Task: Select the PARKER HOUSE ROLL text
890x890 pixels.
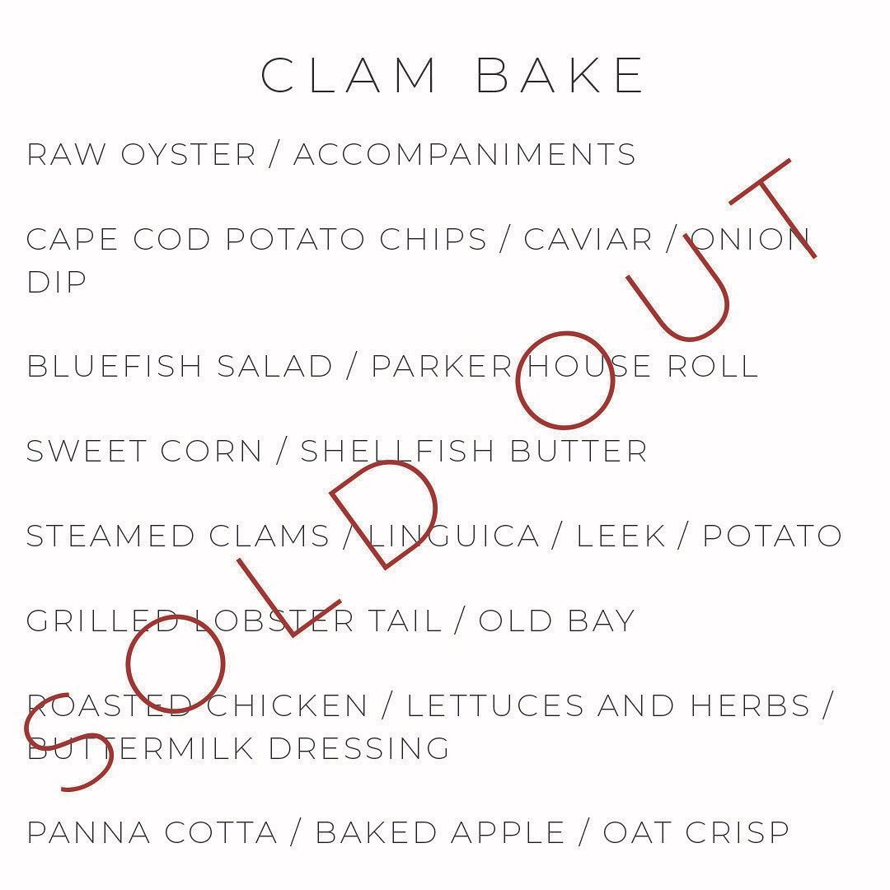Action: click(564, 367)
